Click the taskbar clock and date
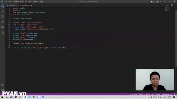This screenshot has width=177, height=99. 169,97
